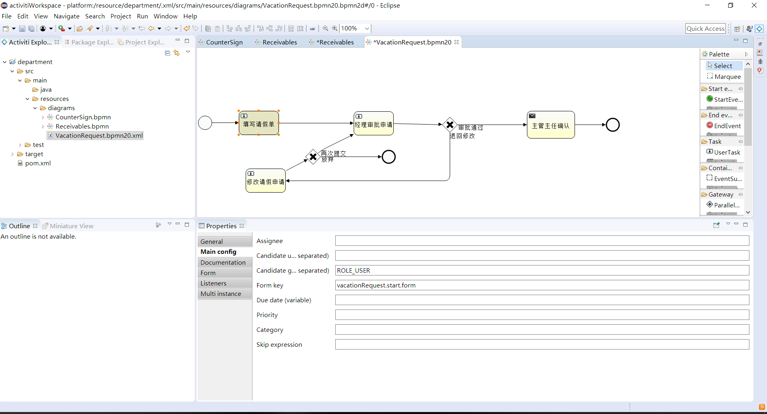767x414 pixels.
Task: Open the Window menu
Action: click(165, 16)
